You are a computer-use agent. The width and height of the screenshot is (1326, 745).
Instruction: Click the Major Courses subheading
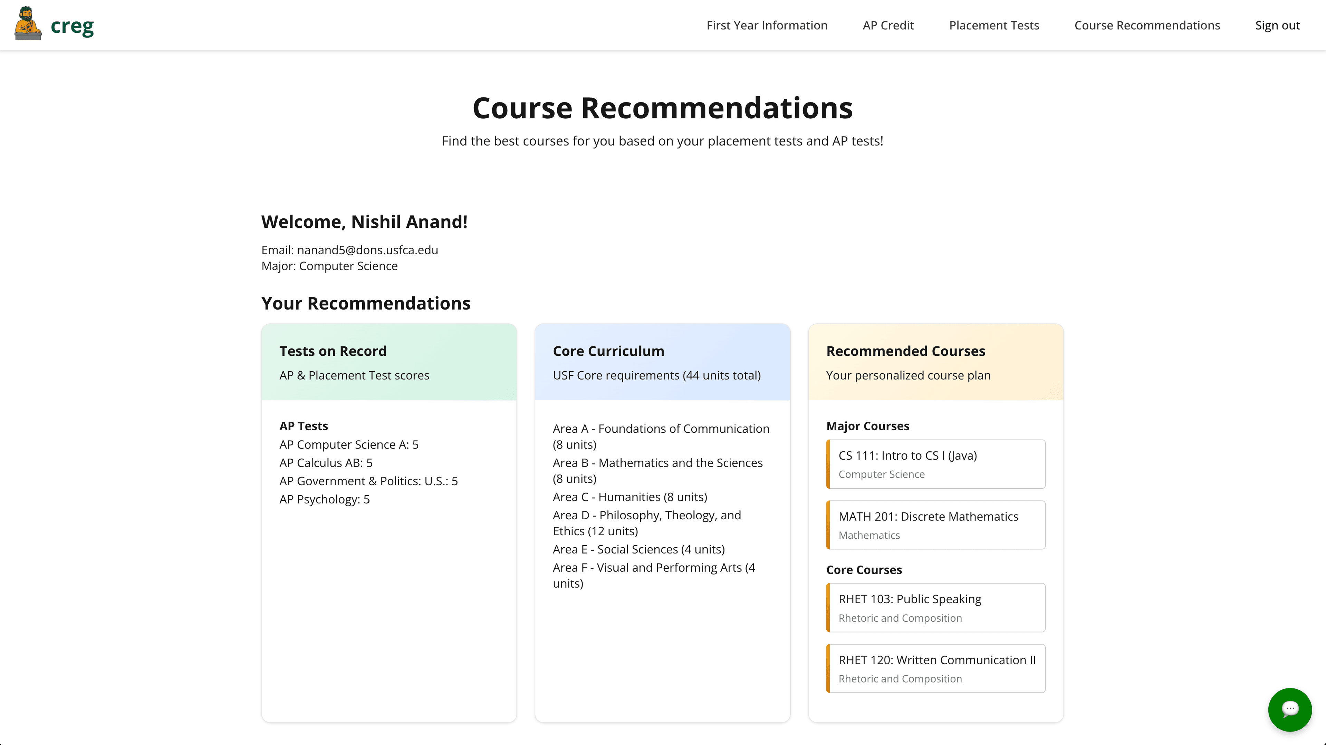[867, 426]
